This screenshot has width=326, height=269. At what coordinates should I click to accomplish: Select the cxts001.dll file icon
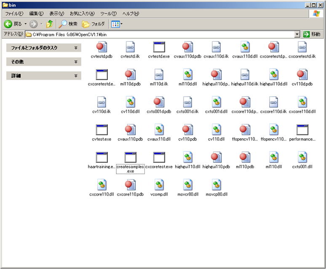pos(302,157)
